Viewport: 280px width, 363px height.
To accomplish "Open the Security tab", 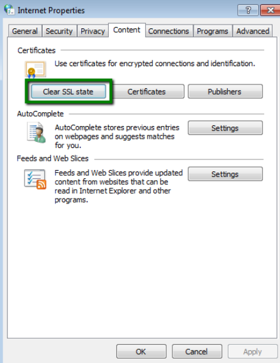I will (59, 31).
